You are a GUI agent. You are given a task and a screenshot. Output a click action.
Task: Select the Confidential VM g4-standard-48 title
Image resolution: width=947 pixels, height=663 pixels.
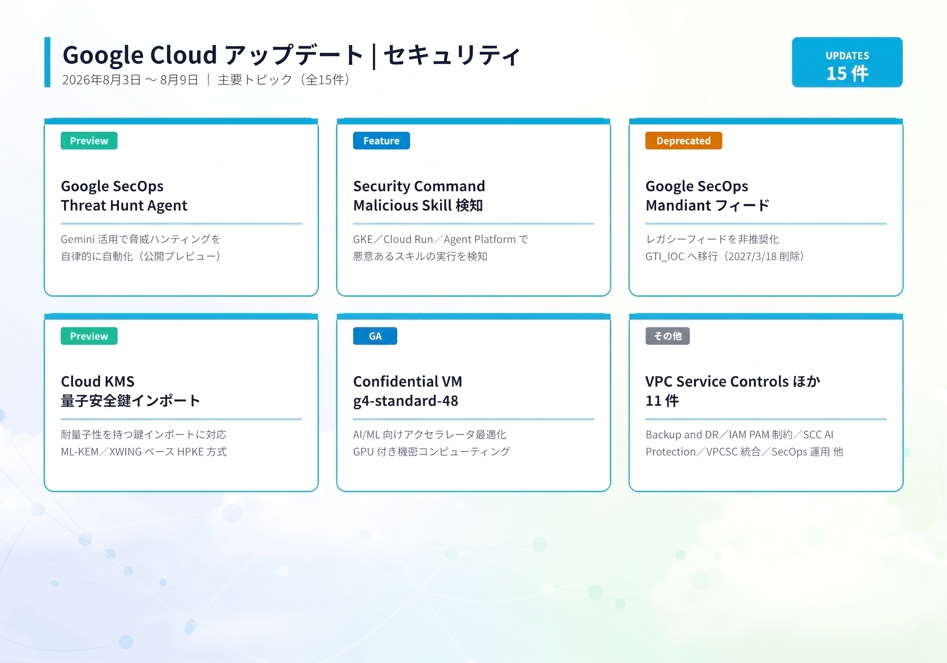(408, 391)
